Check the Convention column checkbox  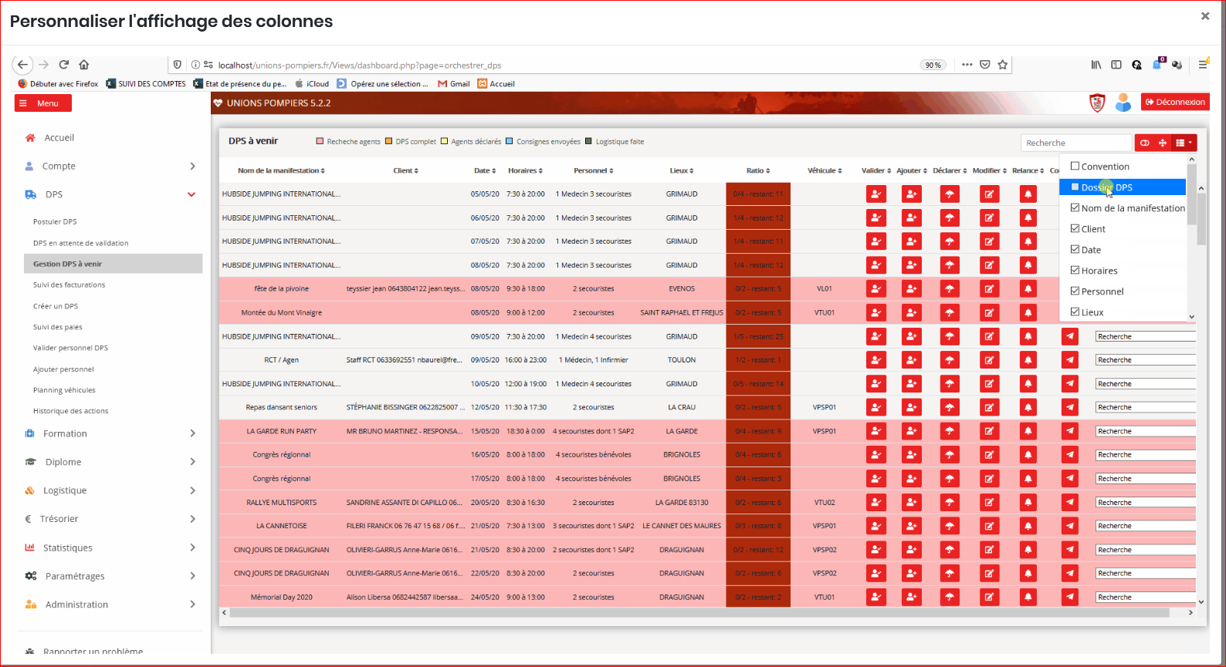point(1075,167)
